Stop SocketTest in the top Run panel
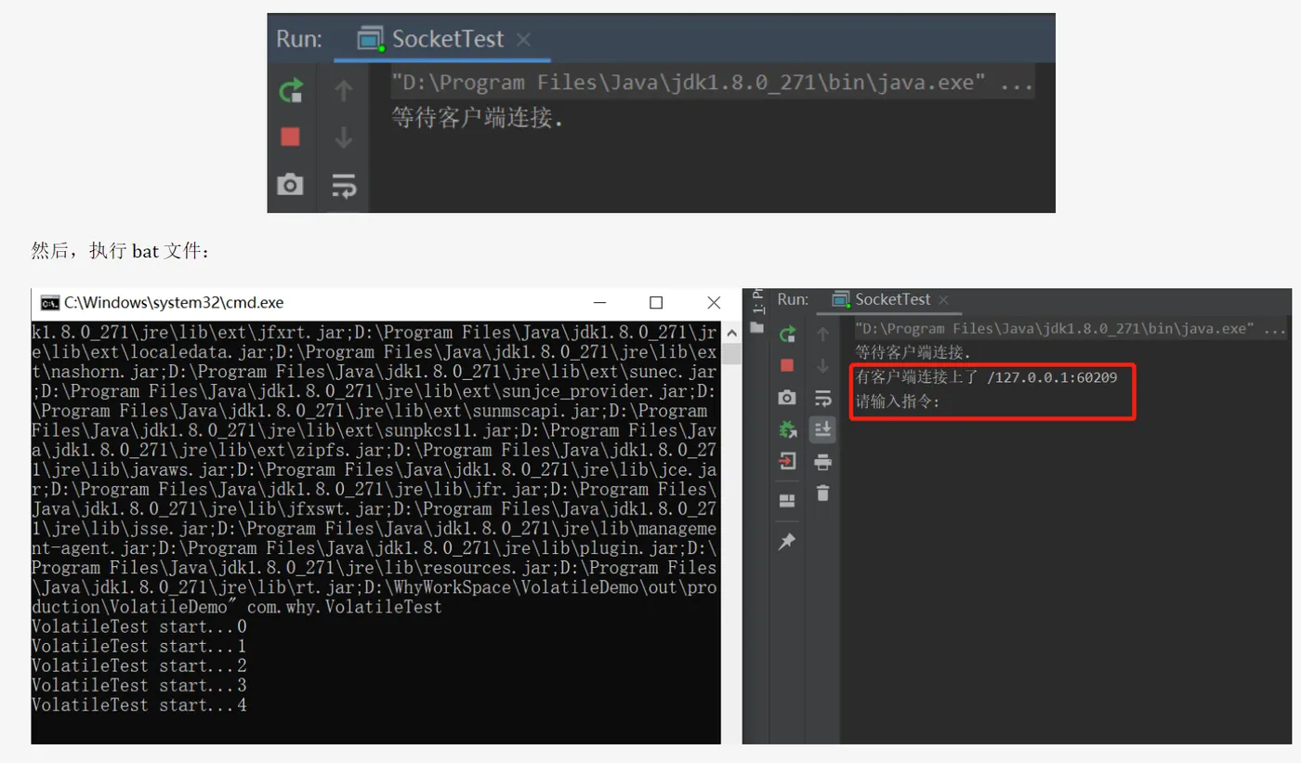Screen dimensions: 1301x763 click(290, 138)
